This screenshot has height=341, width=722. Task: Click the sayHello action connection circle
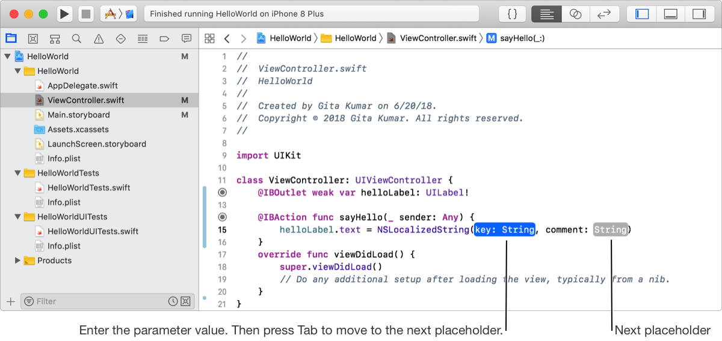pos(223,217)
